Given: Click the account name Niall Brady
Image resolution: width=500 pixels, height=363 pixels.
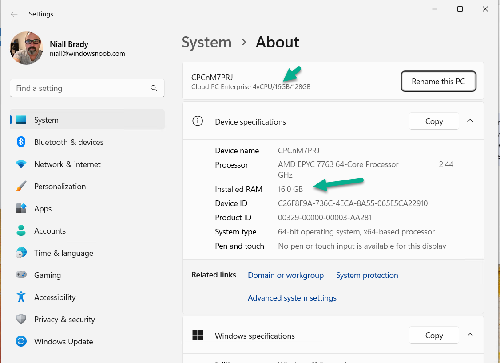Looking at the screenshot, I should [x=69, y=44].
